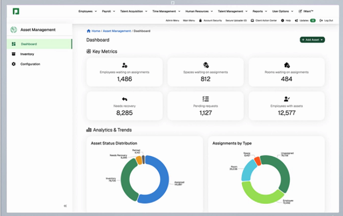Viewport: 343px width, 216px height.
Task: Open Configuration in the sidebar
Action: pos(39,64)
